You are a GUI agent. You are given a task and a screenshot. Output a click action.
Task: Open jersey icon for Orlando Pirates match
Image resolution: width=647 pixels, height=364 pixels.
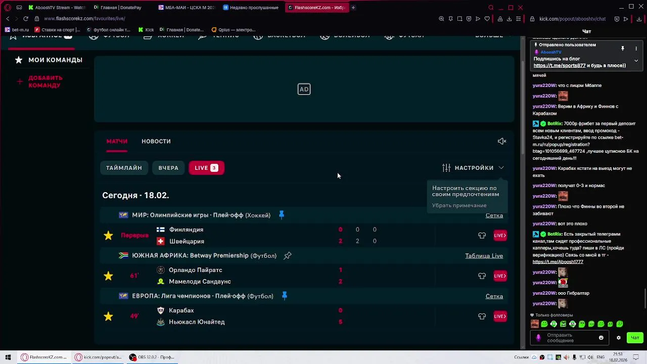click(482, 276)
